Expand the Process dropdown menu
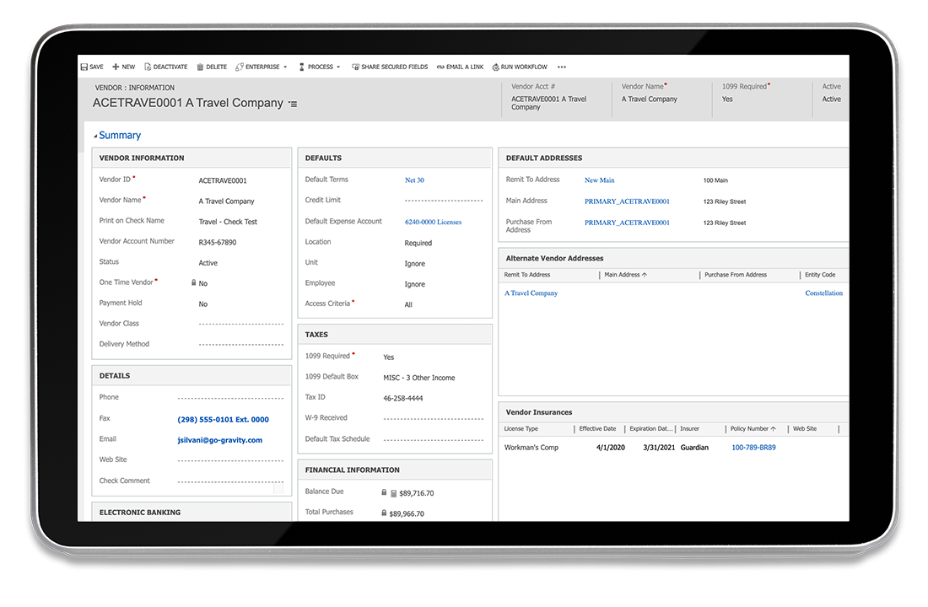This screenshot has width=928, height=607. (x=320, y=67)
